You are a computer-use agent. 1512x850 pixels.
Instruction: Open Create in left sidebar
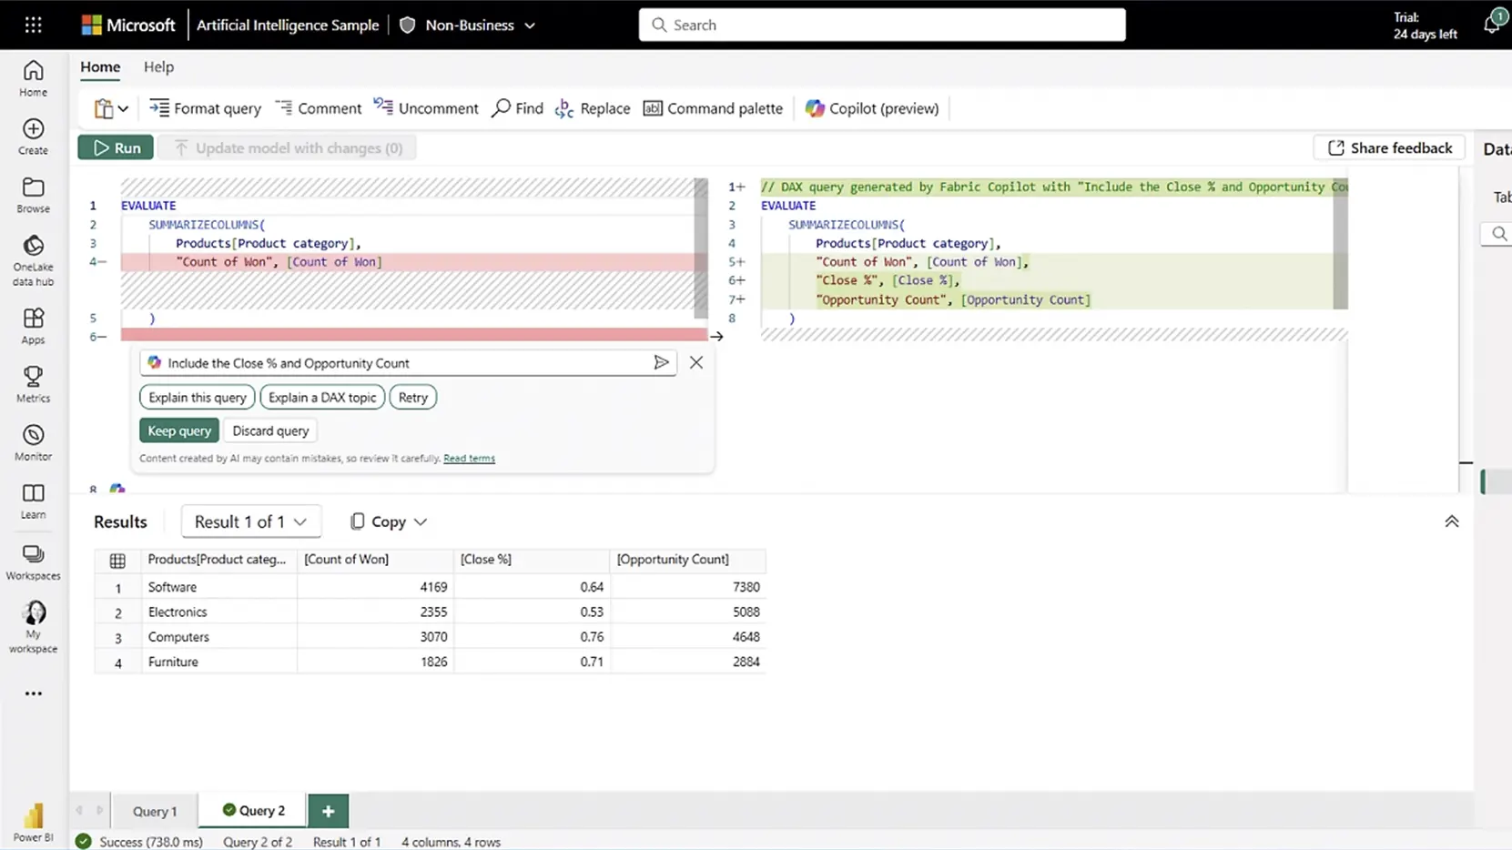click(x=33, y=137)
